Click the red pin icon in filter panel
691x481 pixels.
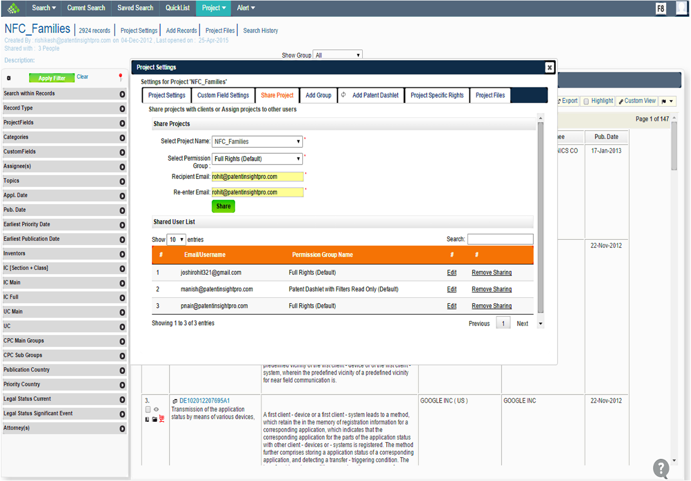(121, 77)
